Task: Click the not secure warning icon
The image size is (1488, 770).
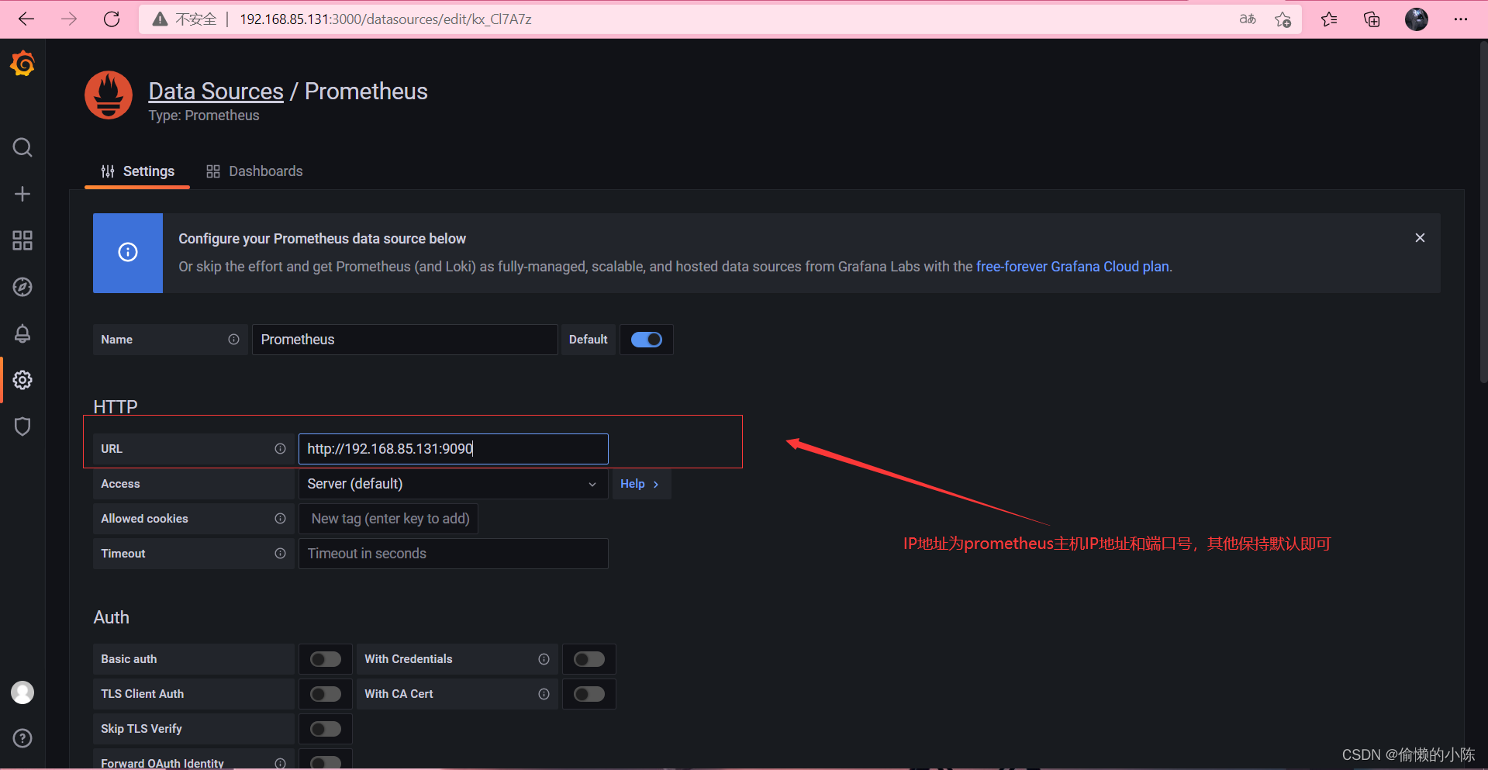Action: (x=160, y=19)
